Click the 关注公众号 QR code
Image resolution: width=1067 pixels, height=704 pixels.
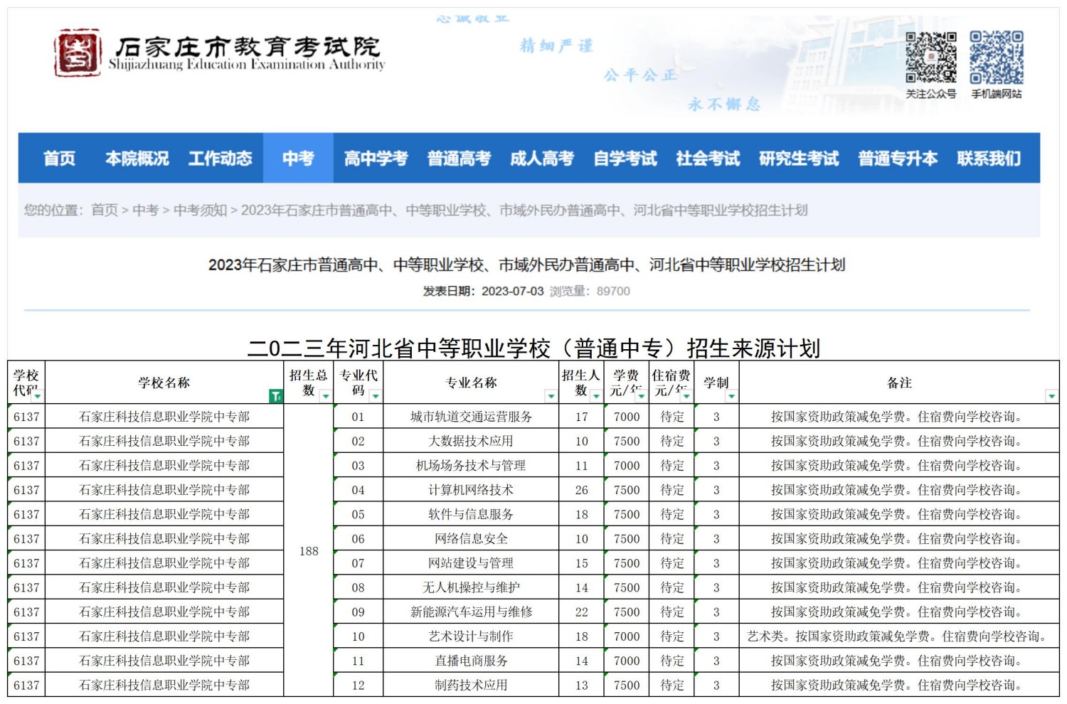pos(930,58)
